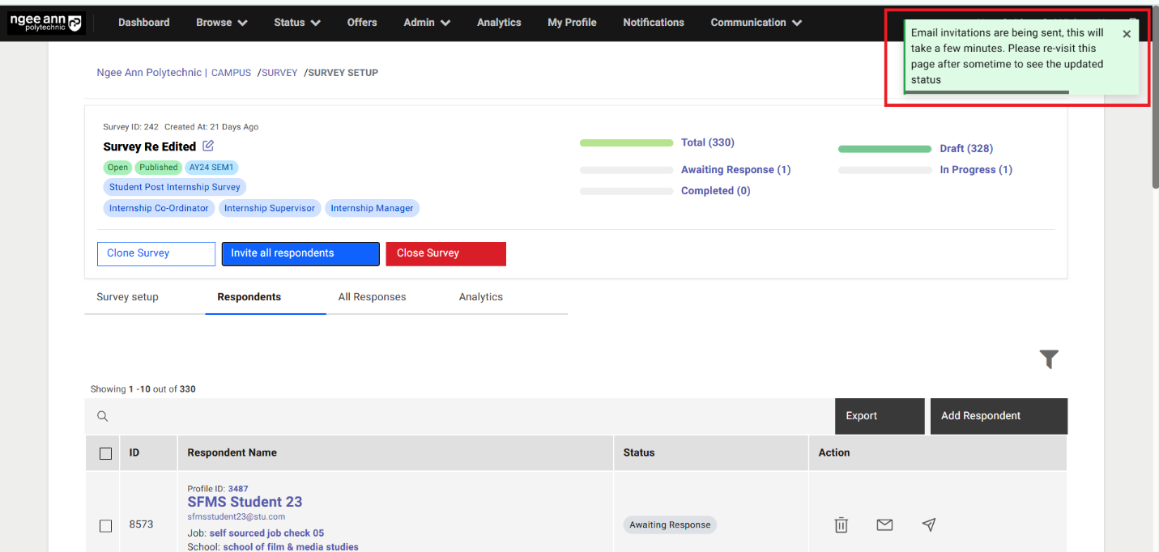Click the trash icon for SFMS Student 23

tap(842, 525)
